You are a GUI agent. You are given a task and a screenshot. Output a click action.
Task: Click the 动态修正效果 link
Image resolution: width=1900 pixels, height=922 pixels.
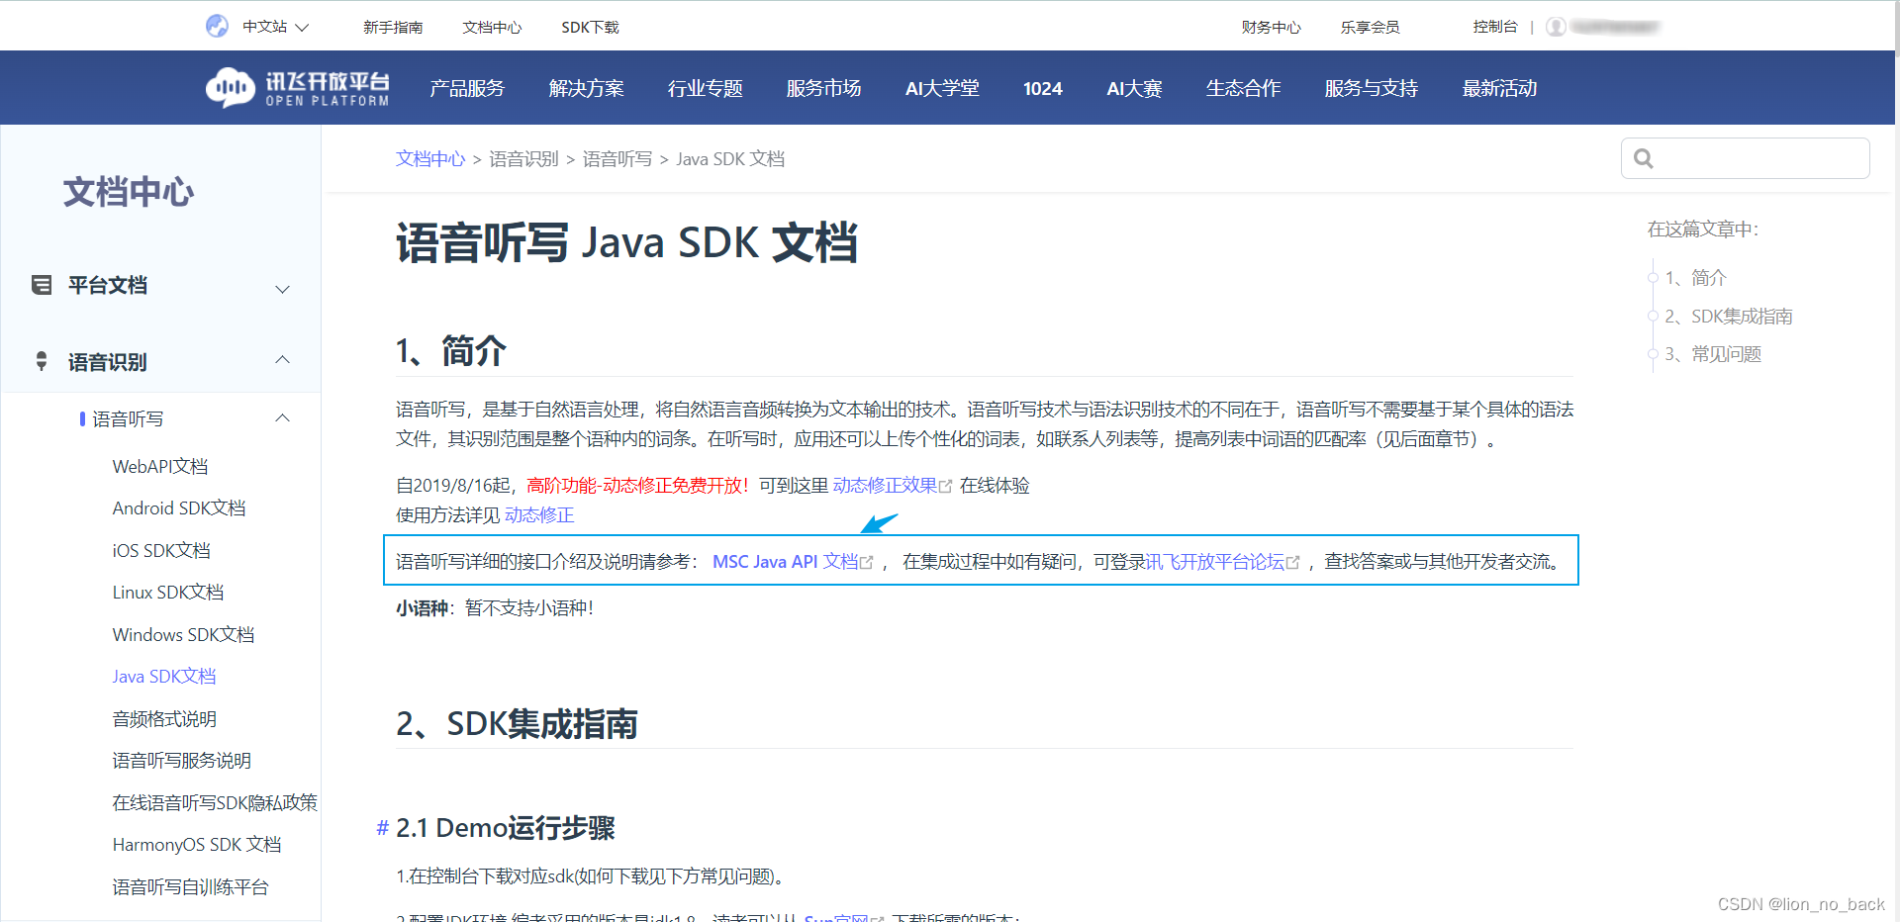[x=886, y=485]
